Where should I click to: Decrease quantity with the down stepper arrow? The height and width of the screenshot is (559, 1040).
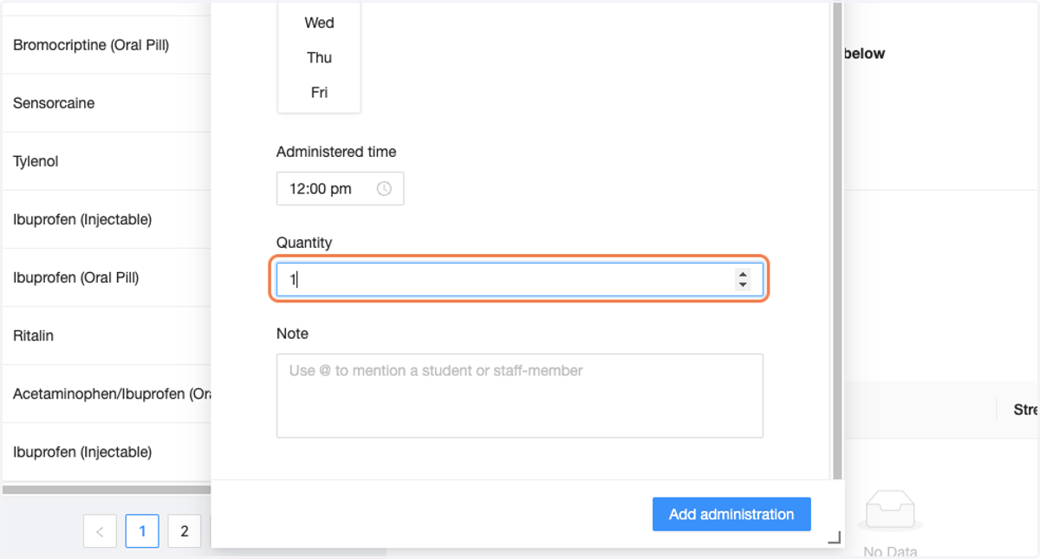click(743, 285)
